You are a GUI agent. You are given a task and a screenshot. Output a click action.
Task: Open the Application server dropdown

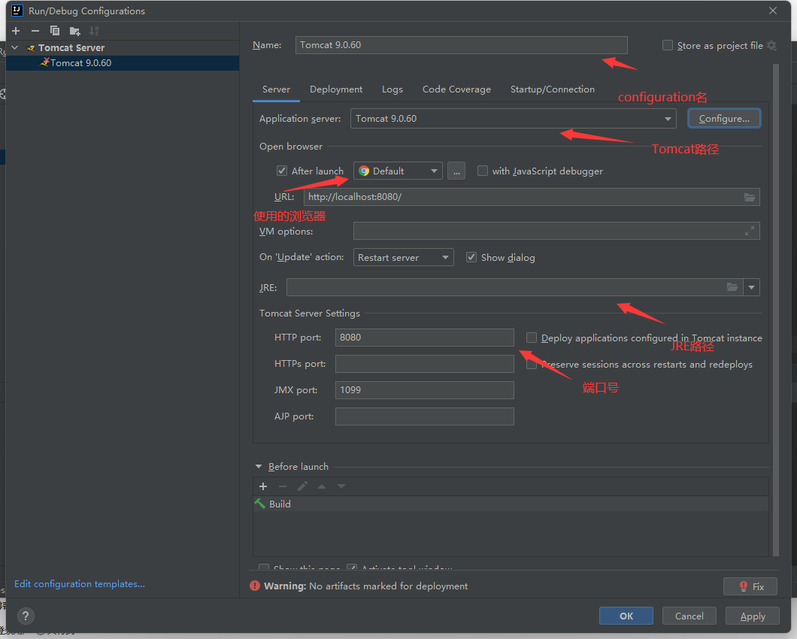click(668, 119)
